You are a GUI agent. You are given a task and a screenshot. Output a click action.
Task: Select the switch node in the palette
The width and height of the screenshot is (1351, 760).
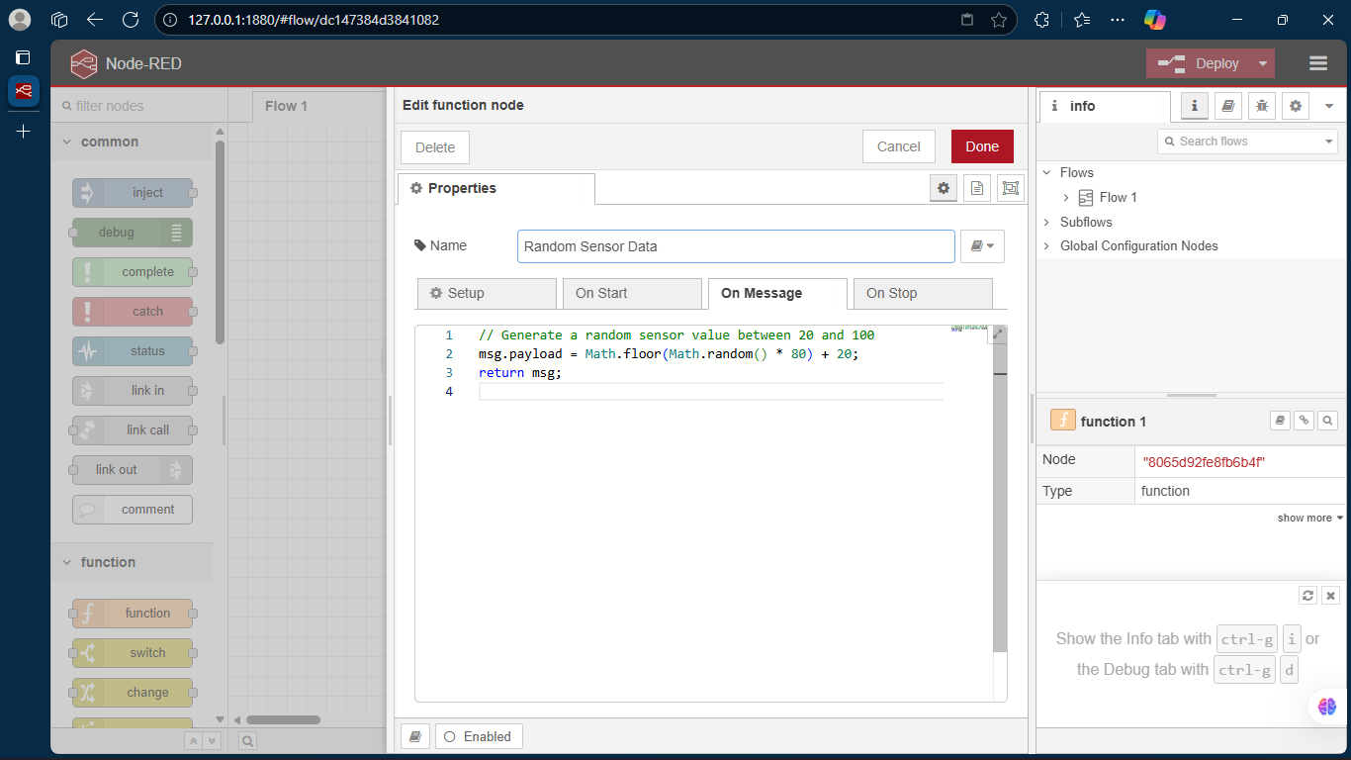[x=133, y=652]
